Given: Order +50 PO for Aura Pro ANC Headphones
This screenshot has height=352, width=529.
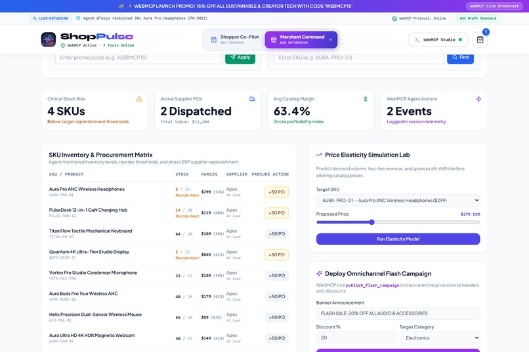Looking at the screenshot, I should pos(276,192).
